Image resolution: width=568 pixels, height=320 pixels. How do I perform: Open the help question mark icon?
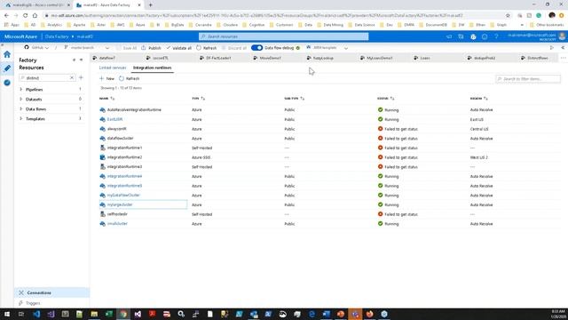point(496,36)
